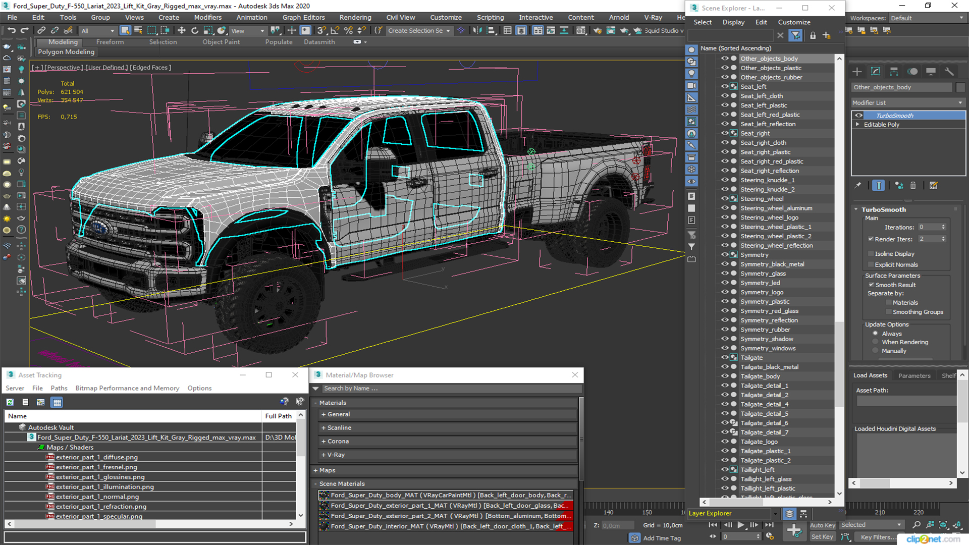Click the Time Configuration icon

pos(770,536)
